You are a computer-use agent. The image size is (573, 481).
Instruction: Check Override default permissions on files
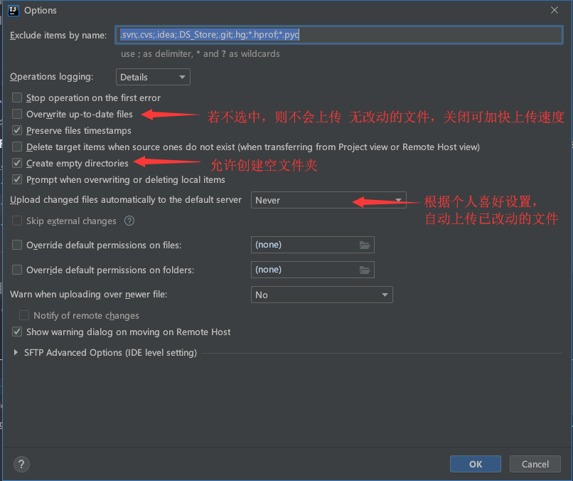[17, 245]
